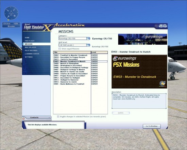187x150 pixels.
Task: Open the Category dropdown arrow
Action: click(88, 39)
